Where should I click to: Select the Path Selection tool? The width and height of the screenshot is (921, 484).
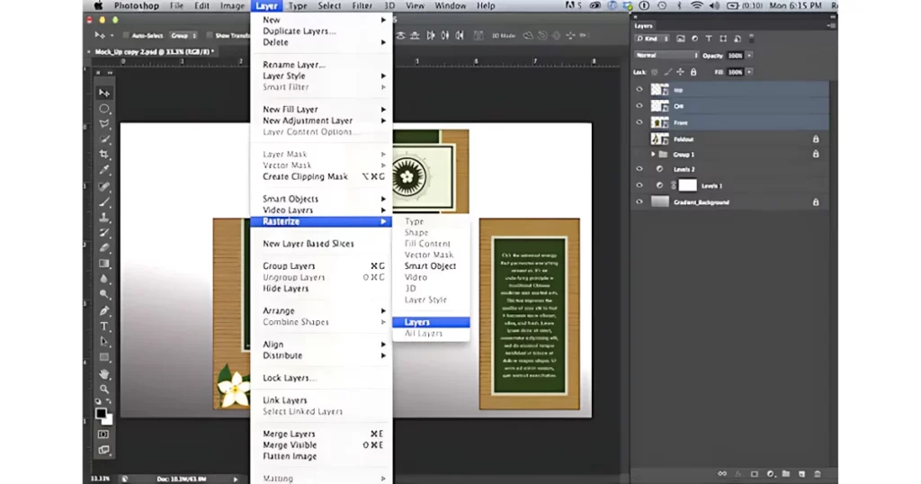104,341
